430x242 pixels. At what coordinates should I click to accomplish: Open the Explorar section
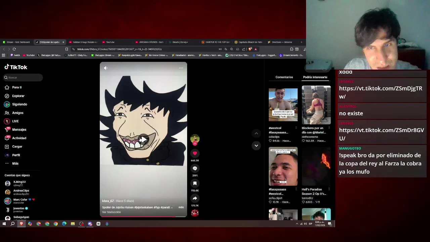click(x=15, y=96)
